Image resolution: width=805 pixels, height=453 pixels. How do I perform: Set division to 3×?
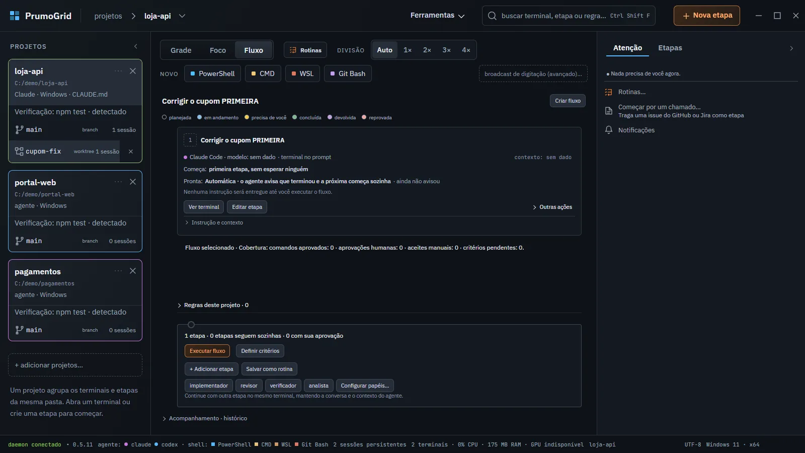(447, 50)
